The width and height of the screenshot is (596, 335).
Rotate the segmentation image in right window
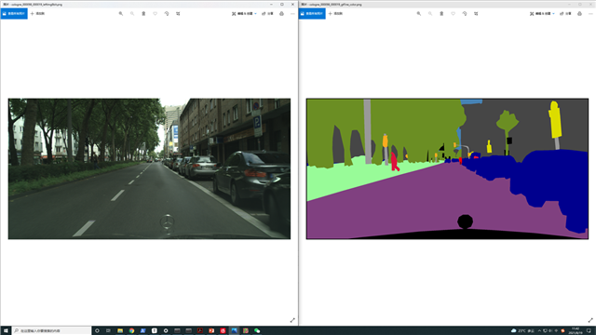pyautogui.click(x=465, y=14)
